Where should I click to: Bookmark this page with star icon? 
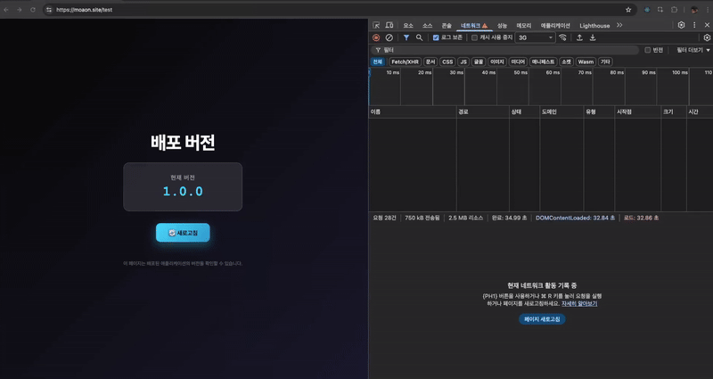click(x=628, y=10)
